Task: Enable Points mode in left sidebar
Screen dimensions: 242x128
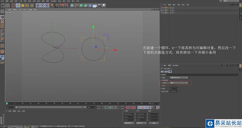Action: (2, 31)
